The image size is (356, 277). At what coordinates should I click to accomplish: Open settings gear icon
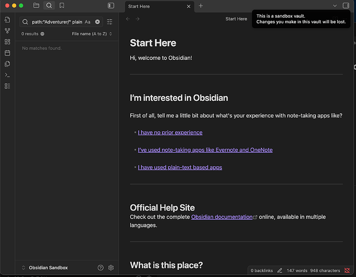(111, 268)
